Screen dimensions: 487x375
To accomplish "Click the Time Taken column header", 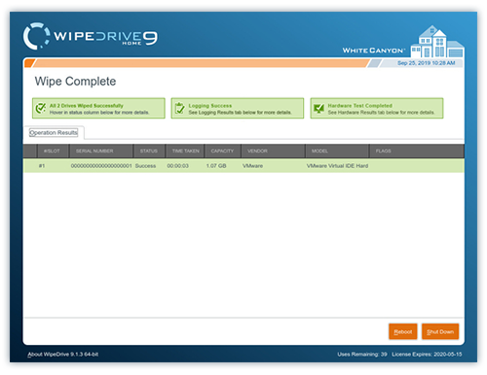I will (x=185, y=151).
